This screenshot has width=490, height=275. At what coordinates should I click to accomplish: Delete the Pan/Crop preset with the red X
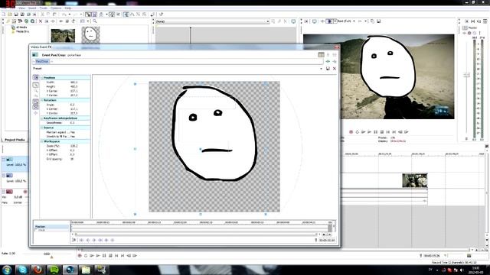pyautogui.click(x=335, y=69)
